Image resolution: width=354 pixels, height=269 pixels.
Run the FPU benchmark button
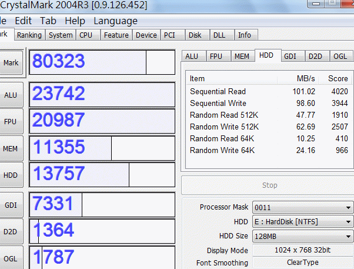(11, 122)
